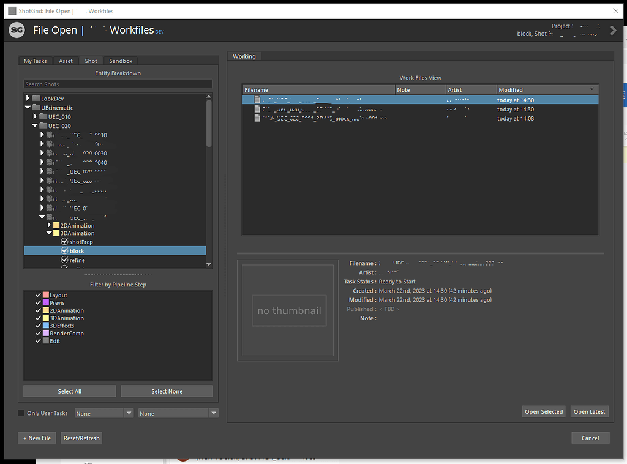
Task: Uncheck the Layout pipeline step filter
Action: pos(38,295)
